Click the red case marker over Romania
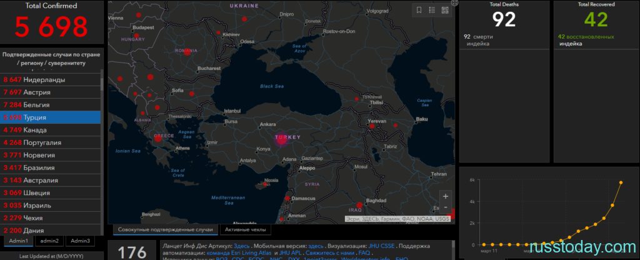Screen dimensions: 640x260 click(x=187, y=52)
